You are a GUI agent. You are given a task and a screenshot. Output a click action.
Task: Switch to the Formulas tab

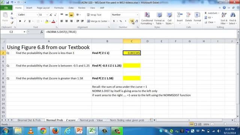pos(59,7)
